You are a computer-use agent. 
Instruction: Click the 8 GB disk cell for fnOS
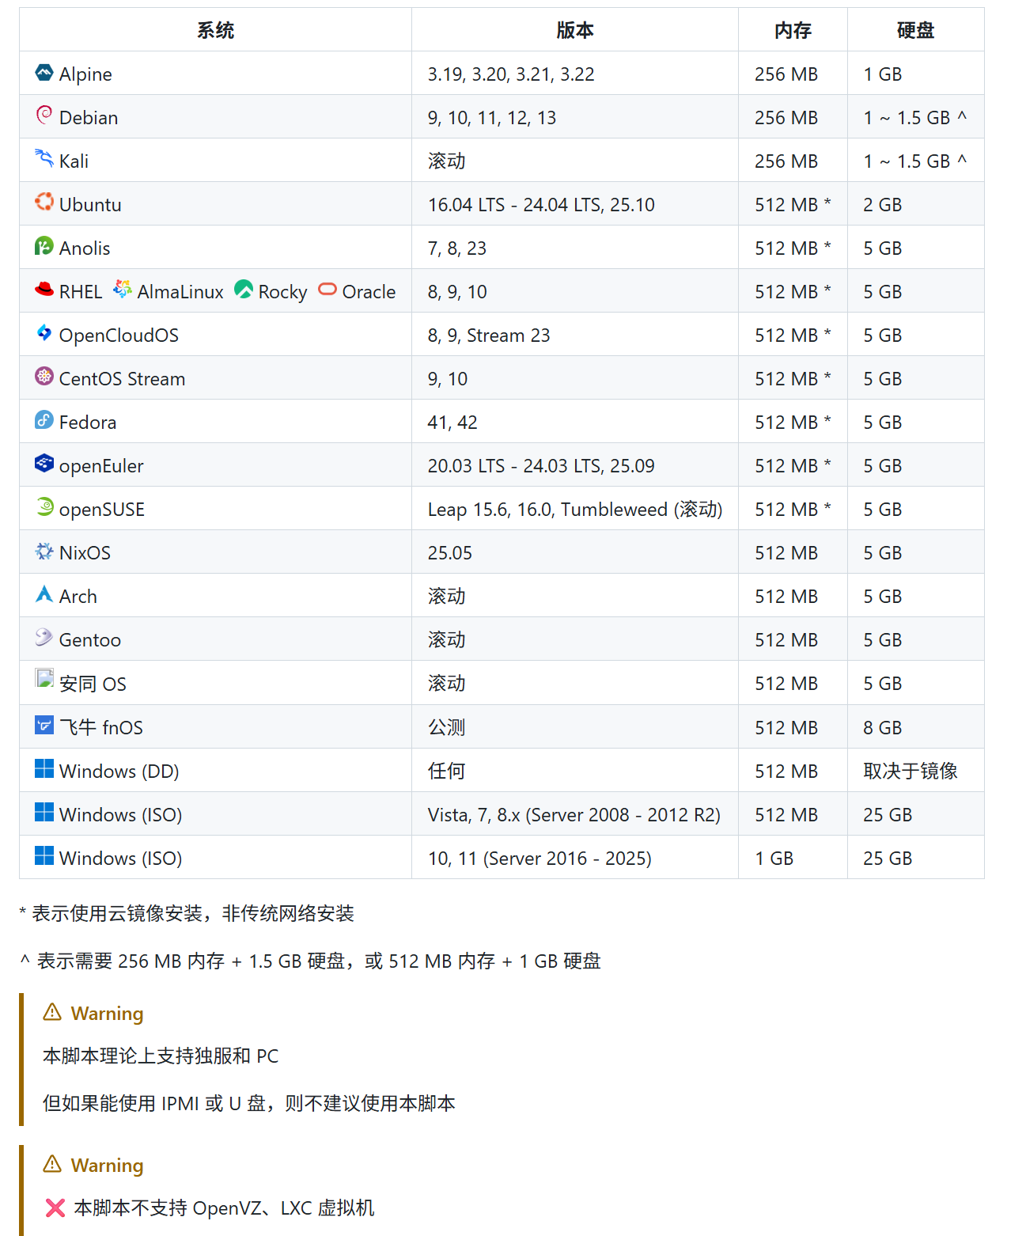[x=916, y=727]
